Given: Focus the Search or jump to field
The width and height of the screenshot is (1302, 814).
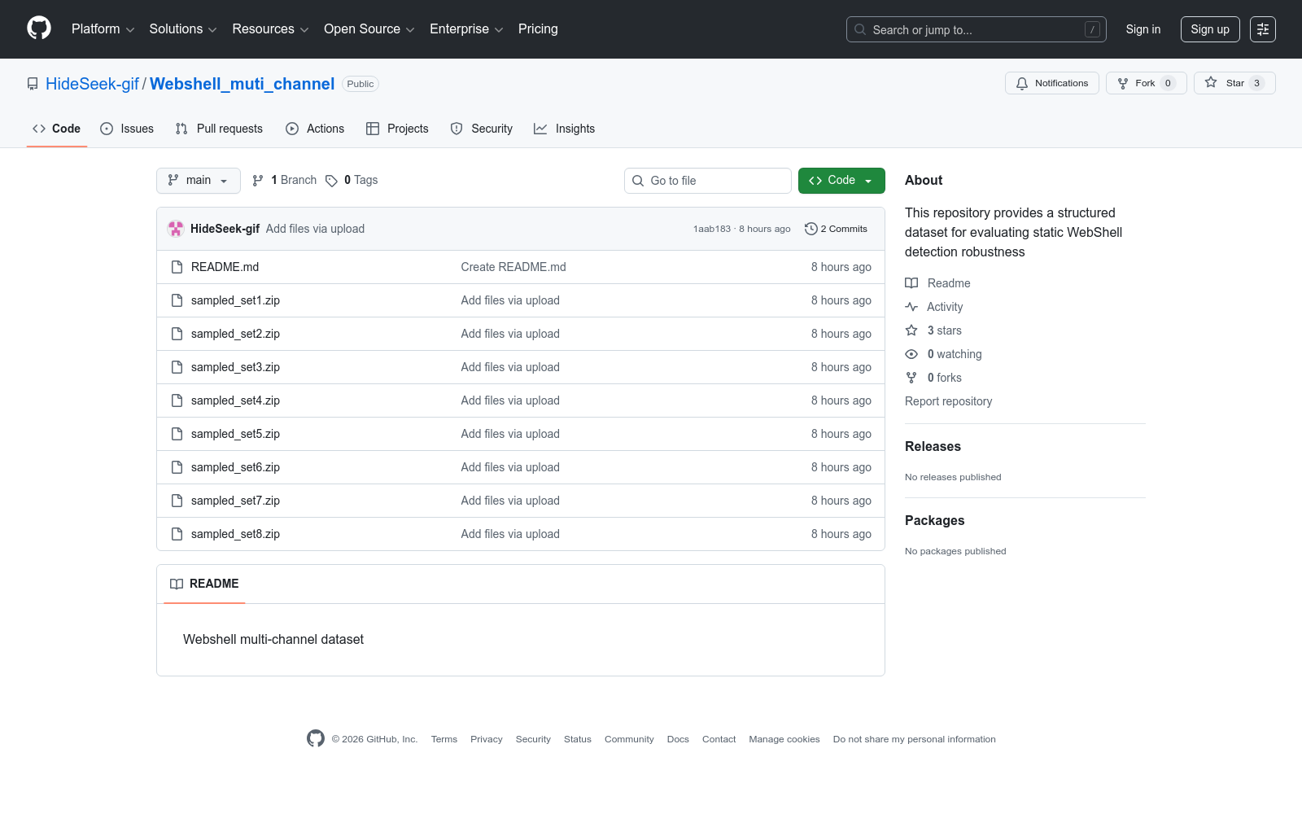Looking at the screenshot, I should (976, 29).
